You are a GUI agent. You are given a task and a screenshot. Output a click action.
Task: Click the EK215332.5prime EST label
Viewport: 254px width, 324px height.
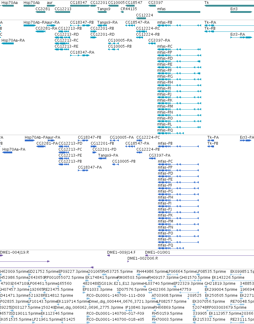pos(209,320)
